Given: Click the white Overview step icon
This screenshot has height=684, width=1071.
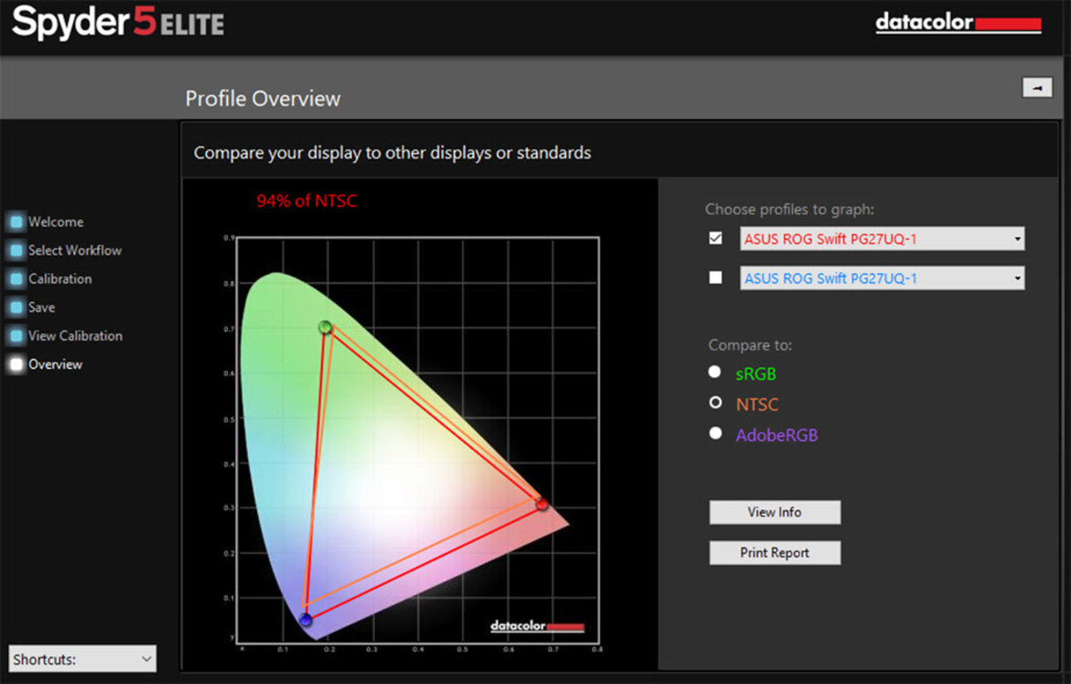Looking at the screenshot, I should [16, 364].
